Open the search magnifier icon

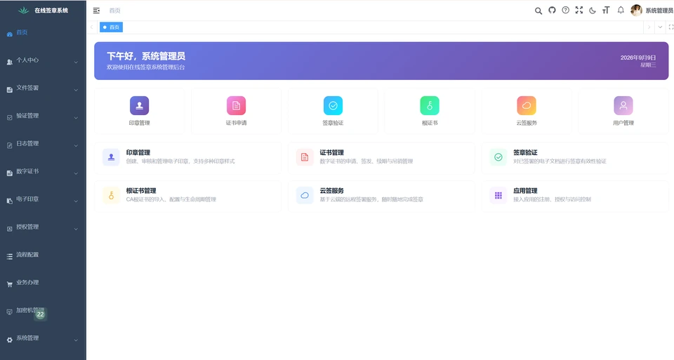pyautogui.click(x=538, y=11)
